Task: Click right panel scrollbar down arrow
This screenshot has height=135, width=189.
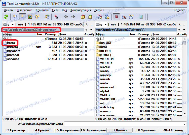Action: pos(184,114)
